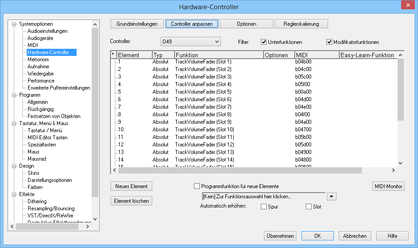This screenshot has width=418, height=248.
Task: Open the MIDI-Monitor
Action: [x=388, y=186]
